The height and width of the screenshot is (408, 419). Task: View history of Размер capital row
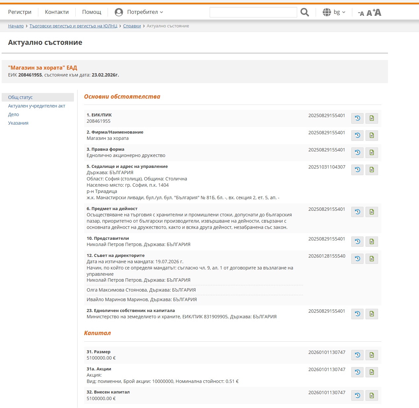pyautogui.click(x=357, y=355)
